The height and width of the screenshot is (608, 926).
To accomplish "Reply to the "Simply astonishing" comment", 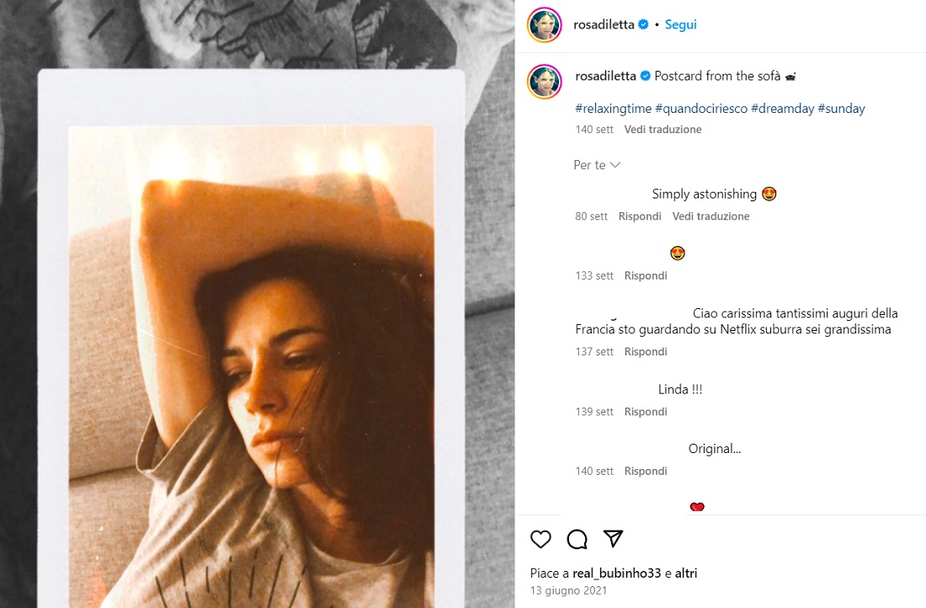I will [640, 216].
